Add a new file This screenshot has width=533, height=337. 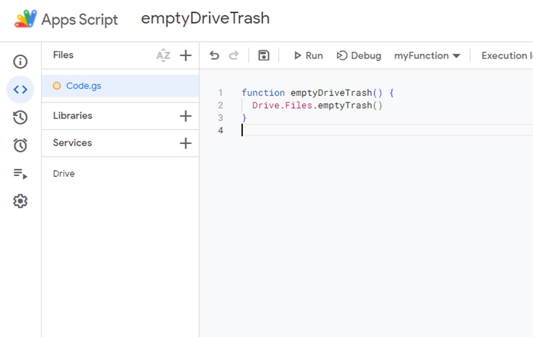point(185,55)
